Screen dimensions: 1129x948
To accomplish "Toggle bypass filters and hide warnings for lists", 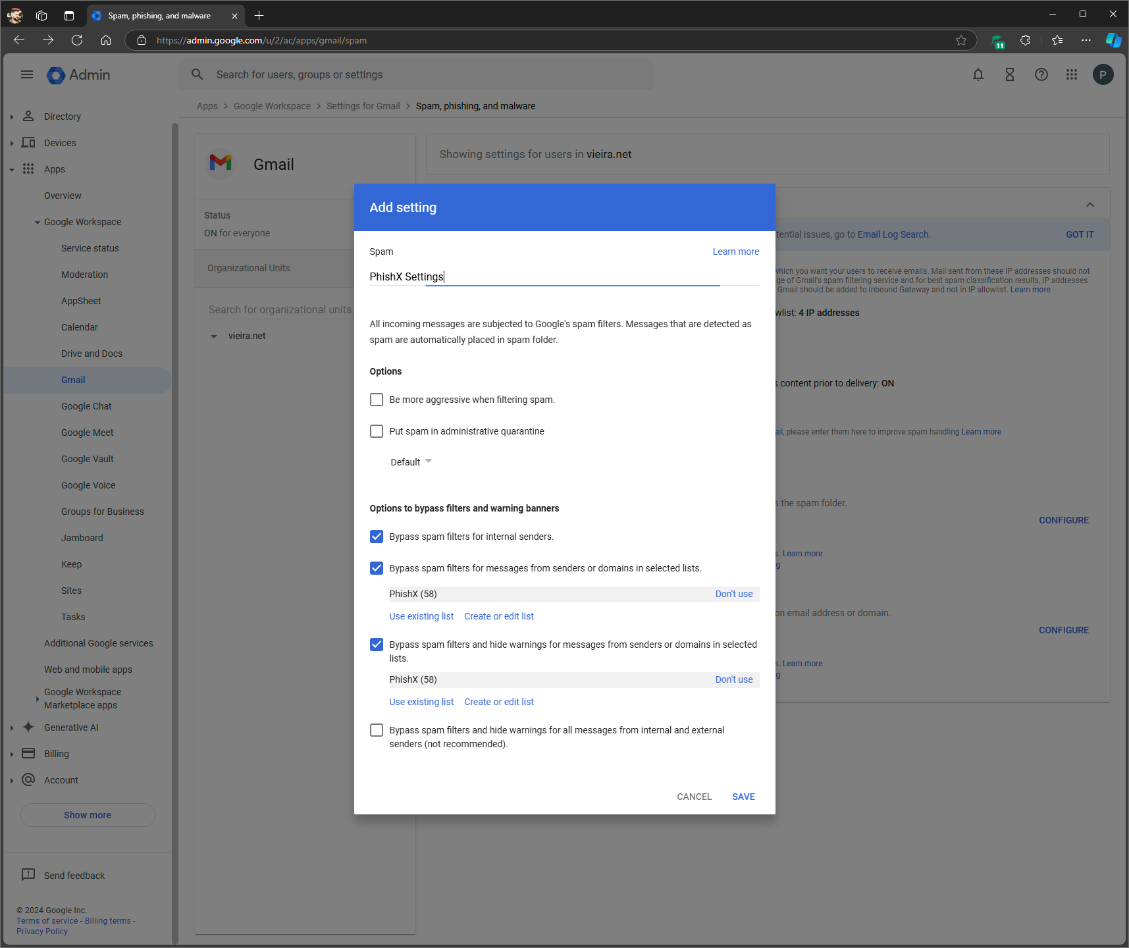I will (377, 645).
